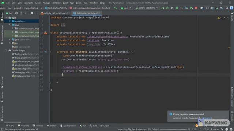Open the Tools menu
Image resolution: width=234 pixels, height=131 pixels.
coord(79,3)
